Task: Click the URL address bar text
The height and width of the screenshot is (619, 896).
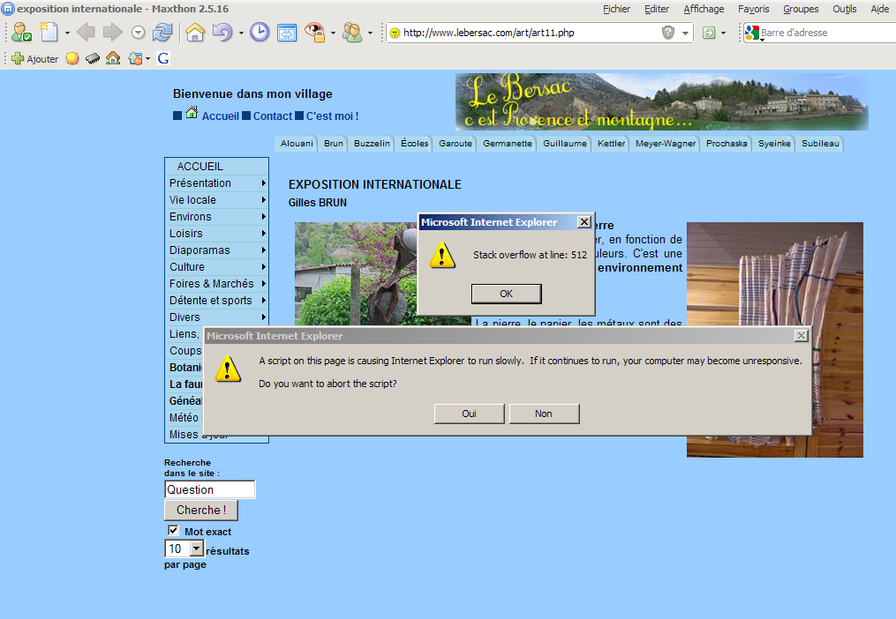Action: [488, 34]
